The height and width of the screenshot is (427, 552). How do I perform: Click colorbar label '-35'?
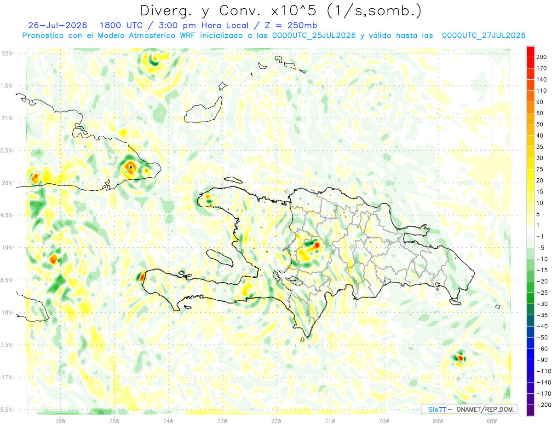tap(543, 316)
